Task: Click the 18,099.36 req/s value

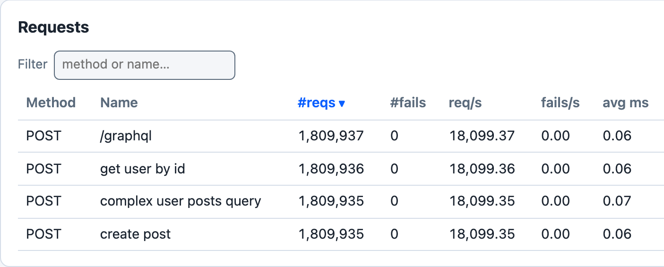Action: click(482, 169)
